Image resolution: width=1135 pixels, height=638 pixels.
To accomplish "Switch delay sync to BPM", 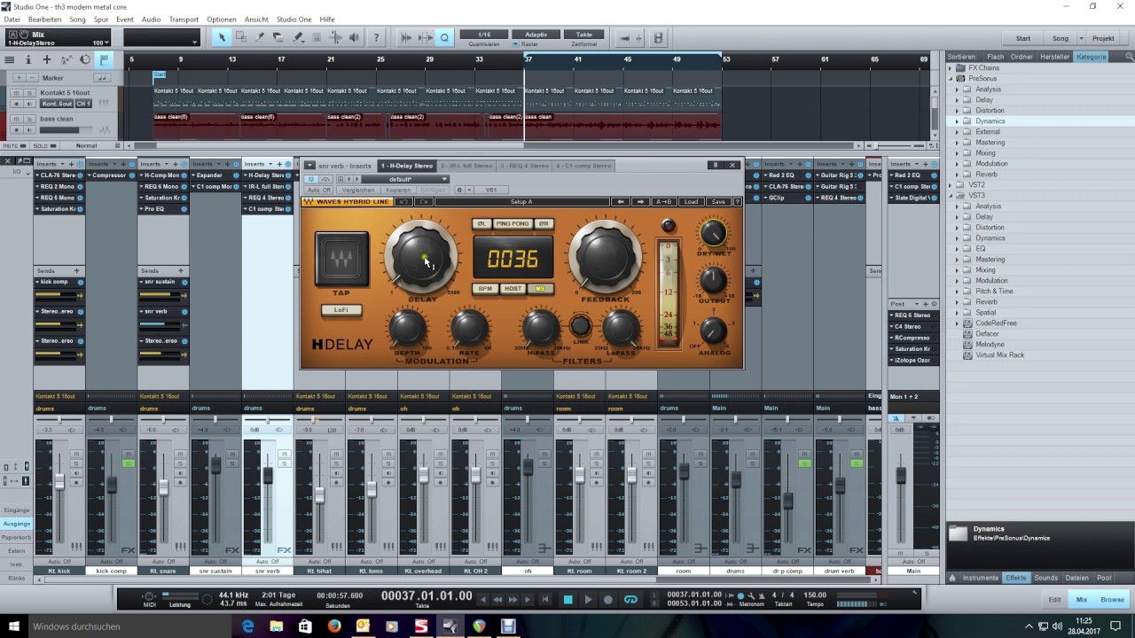I will coord(485,289).
